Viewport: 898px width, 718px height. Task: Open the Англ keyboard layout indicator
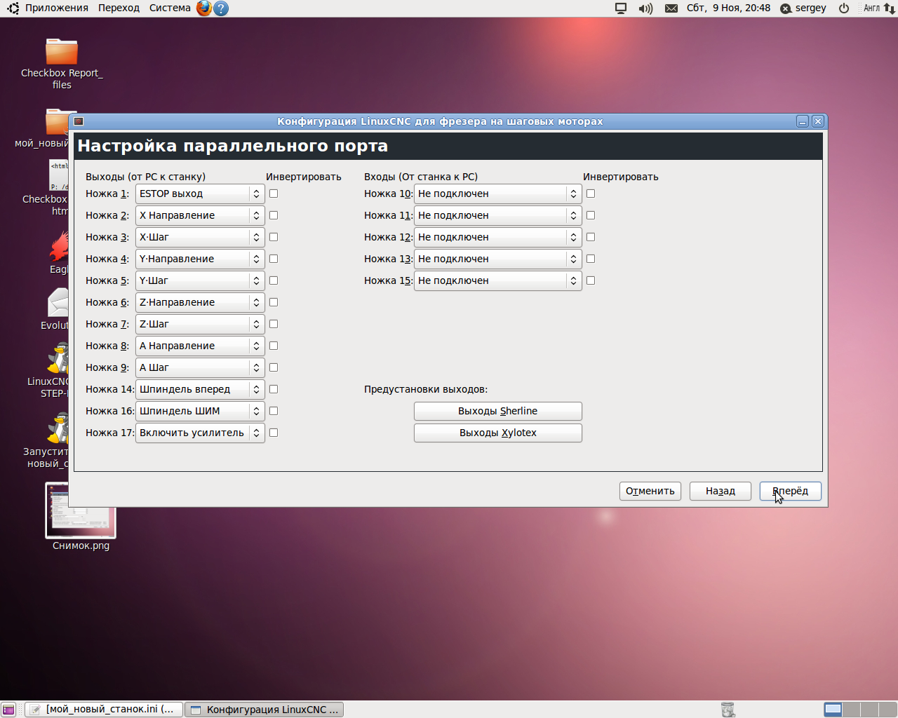tap(871, 8)
